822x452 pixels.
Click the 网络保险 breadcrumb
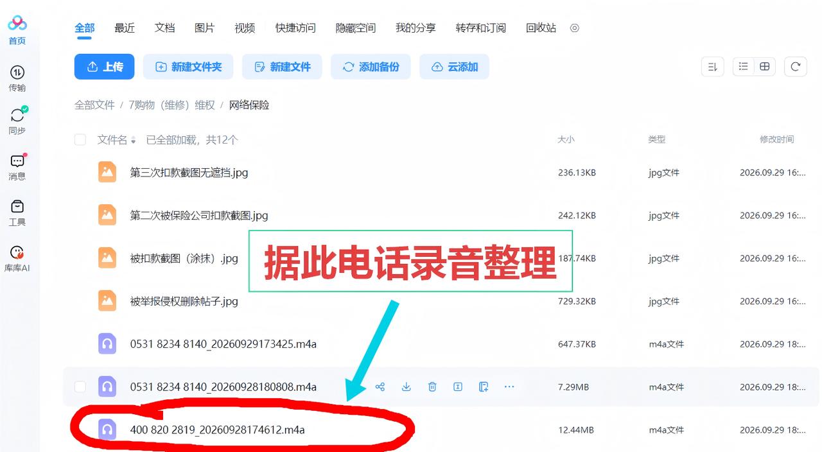(249, 105)
